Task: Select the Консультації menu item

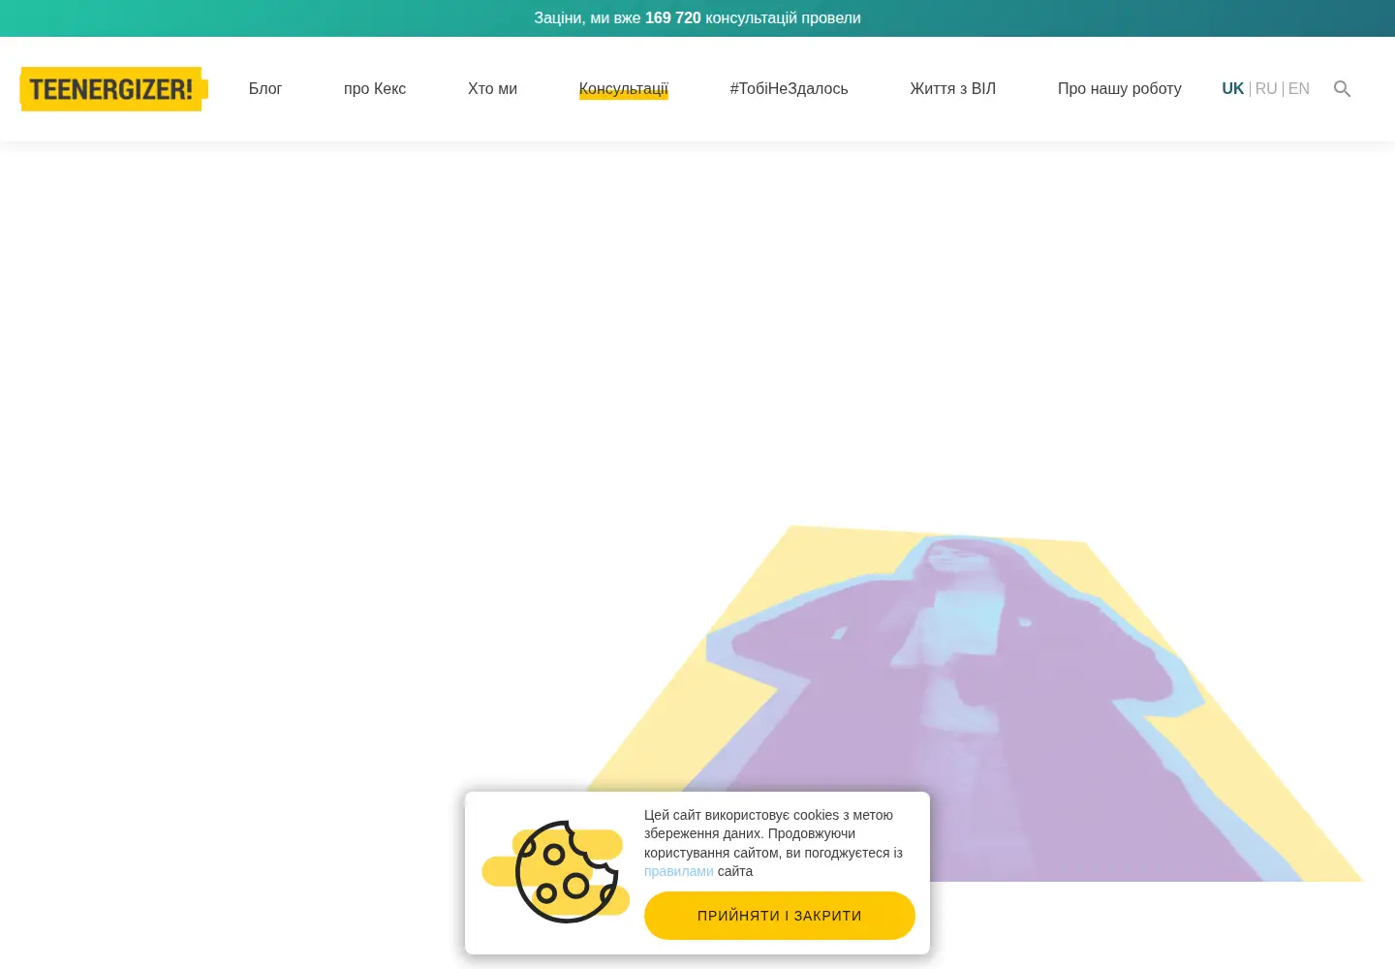Action: tap(624, 89)
